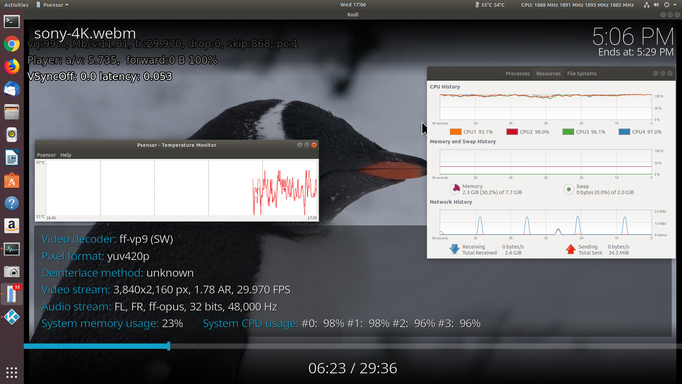The image size is (682, 384).
Task: Expand the system menu arrow in top bar
Action: 675,5
